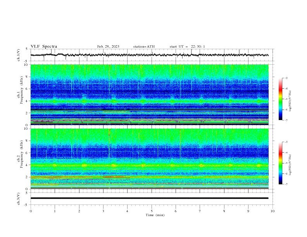Click the '8' kHz tick on ch.1 axis
Image resolution: width=307 pixels, height=237 pixels.
click(x=28, y=77)
